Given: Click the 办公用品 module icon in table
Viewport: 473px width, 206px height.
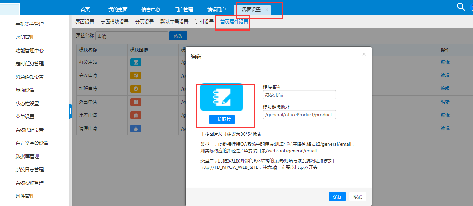Looking at the screenshot, I should pos(135,62).
